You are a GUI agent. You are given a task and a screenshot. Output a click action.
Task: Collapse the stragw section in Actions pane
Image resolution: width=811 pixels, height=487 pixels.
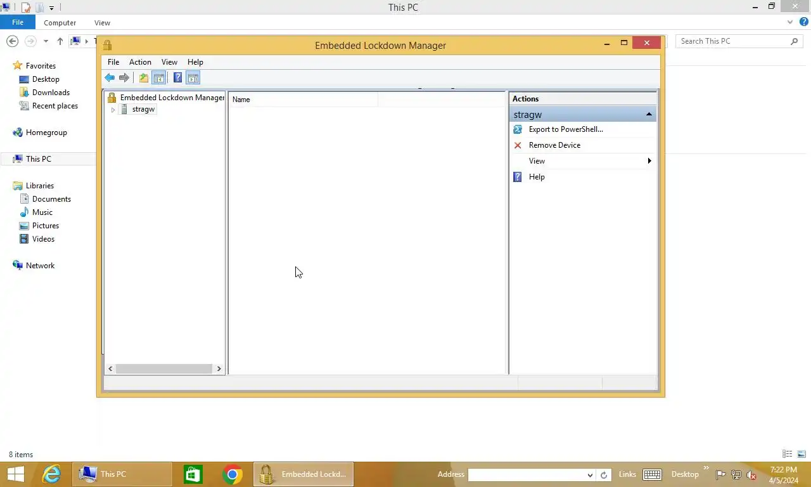[x=649, y=114]
